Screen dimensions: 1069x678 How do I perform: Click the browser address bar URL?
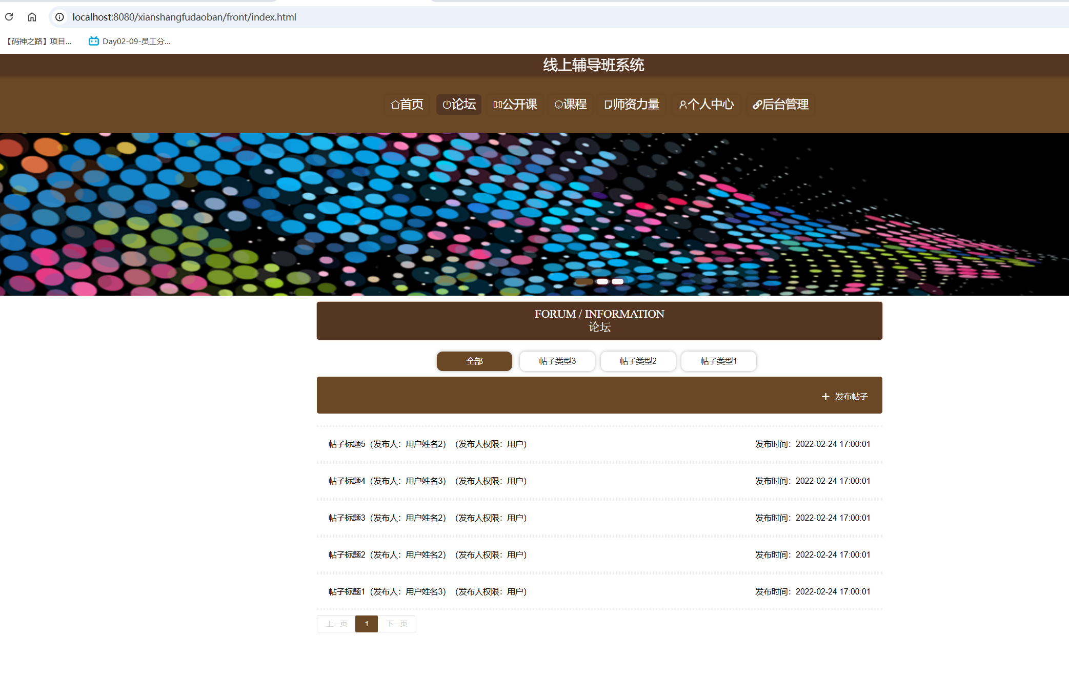(184, 17)
